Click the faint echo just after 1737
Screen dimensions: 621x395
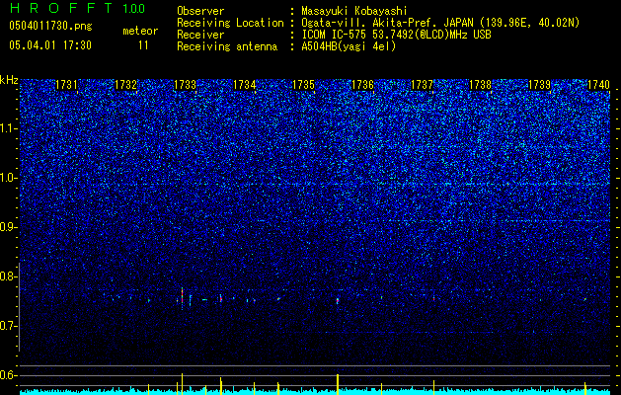click(x=433, y=299)
